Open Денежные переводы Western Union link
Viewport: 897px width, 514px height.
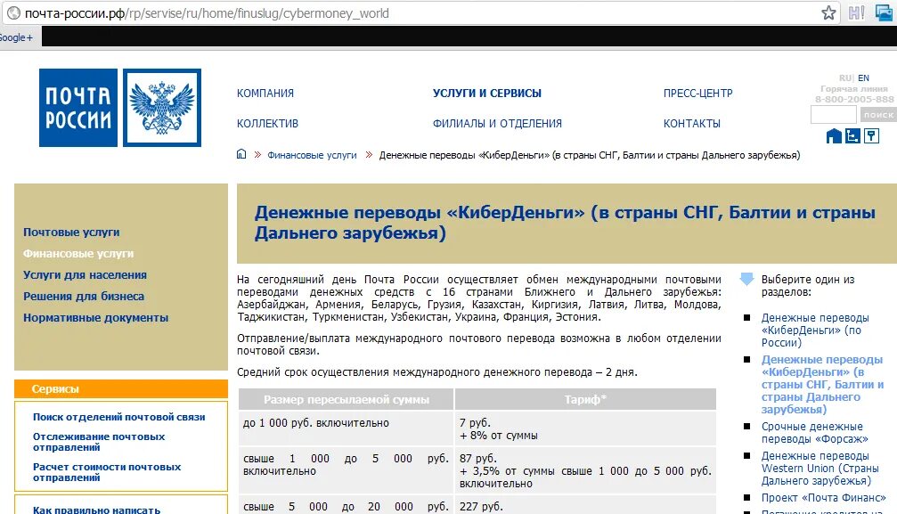click(820, 469)
